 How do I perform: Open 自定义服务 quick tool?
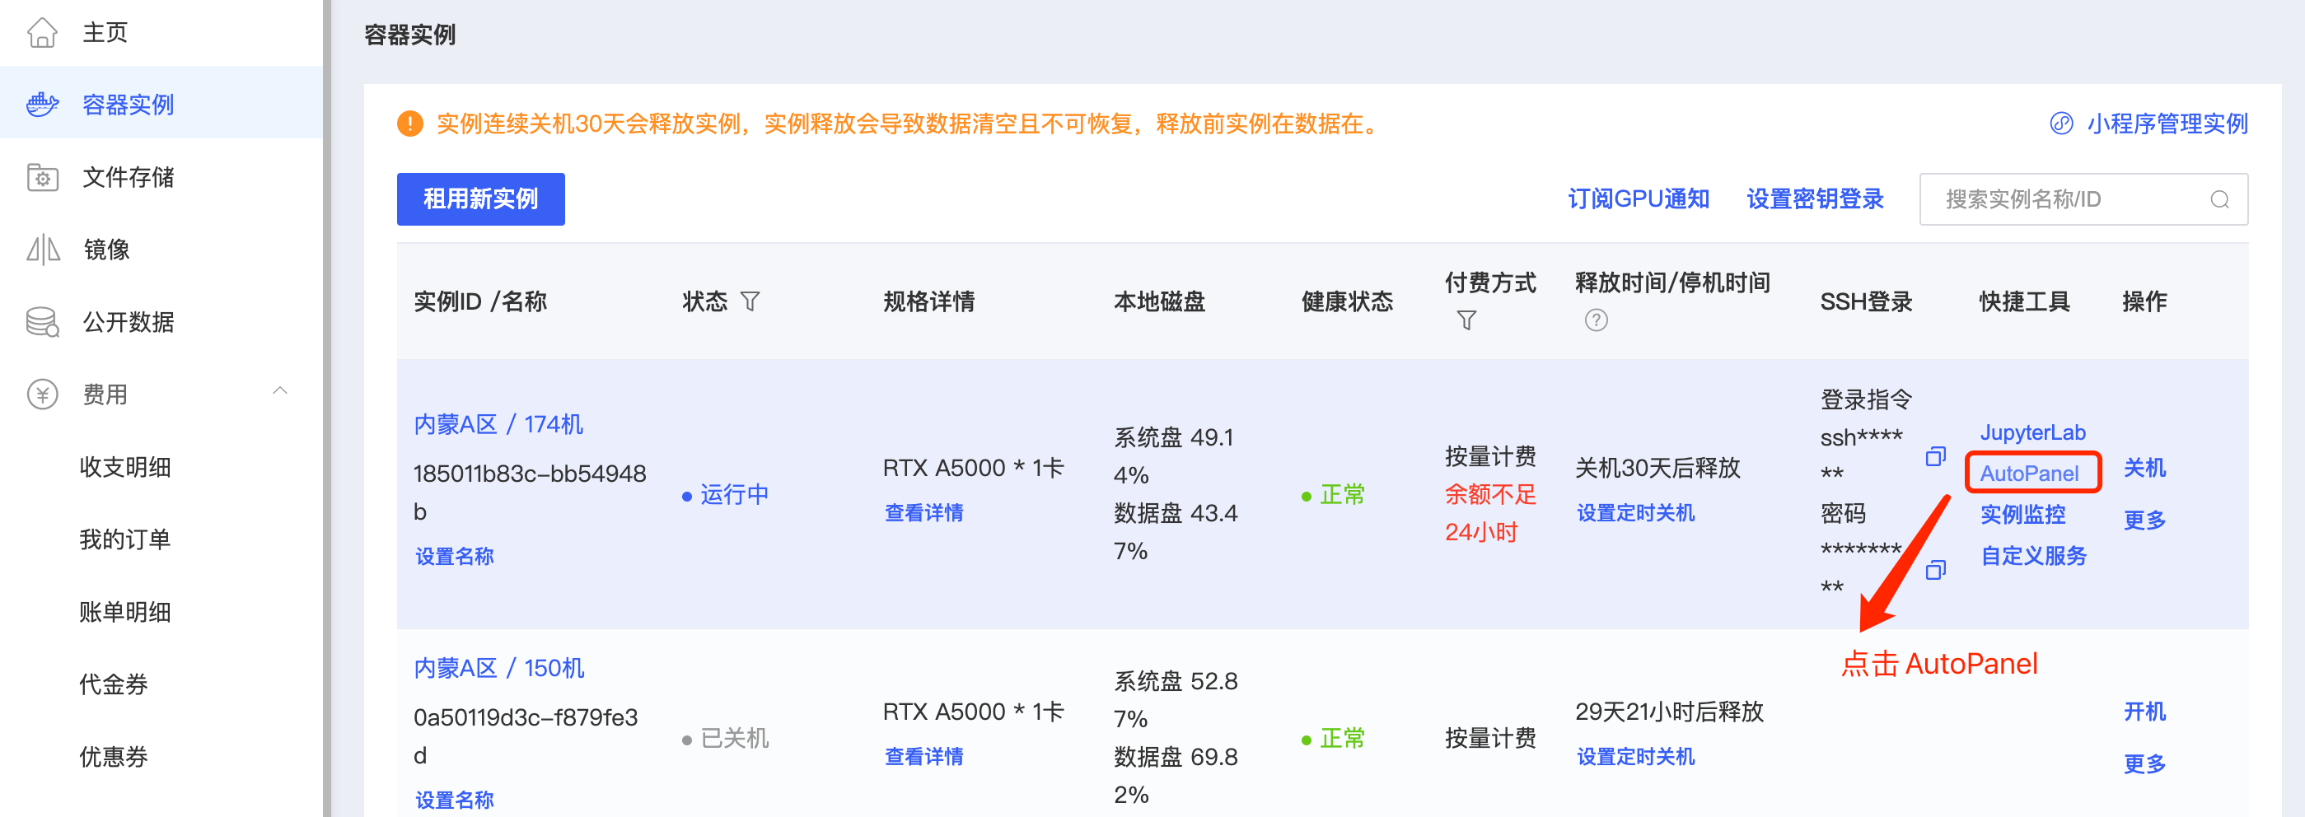click(x=2033, y=556)
